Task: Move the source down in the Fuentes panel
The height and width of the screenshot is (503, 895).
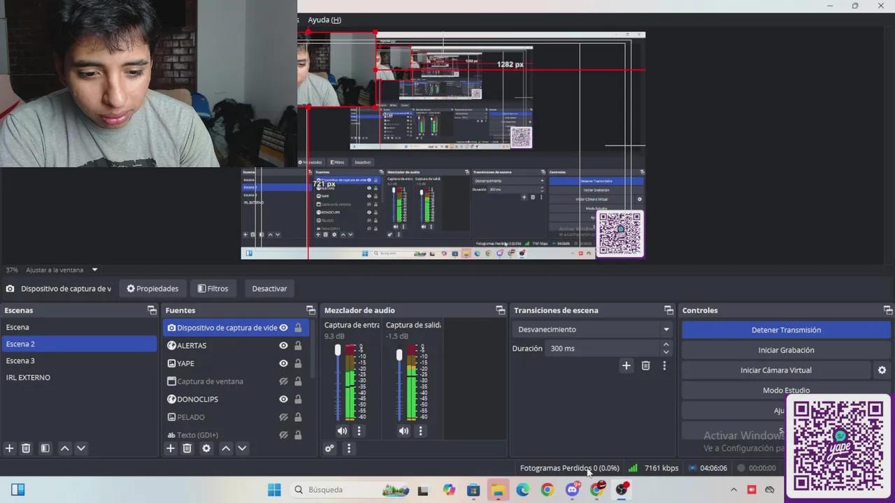Action: click(x=242, y=449)
